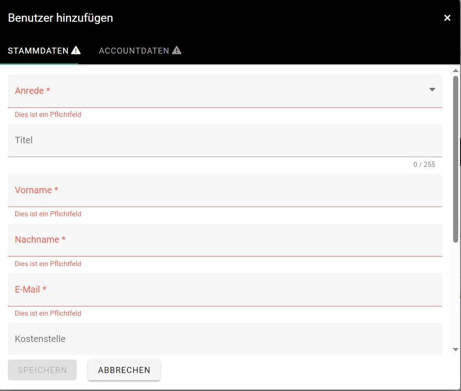Select the Nachname input field
461x391 pixels.
(x=224, y=240)
